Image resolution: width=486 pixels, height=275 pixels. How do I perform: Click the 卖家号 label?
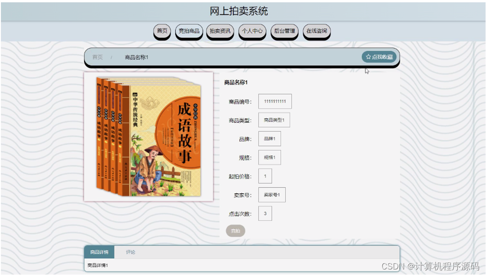click(243, 195)
